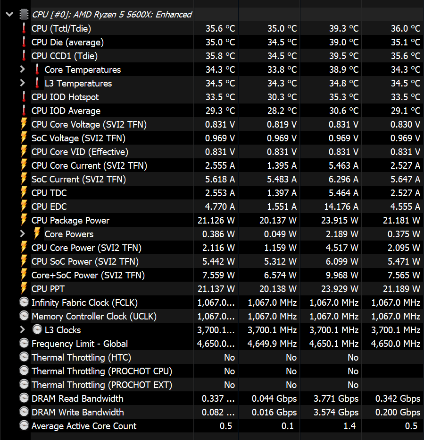Select the Memory Controller Clock (UCLK) label
Image resolution: width=424 pixels, height=440 pixels.
[94, 317]
